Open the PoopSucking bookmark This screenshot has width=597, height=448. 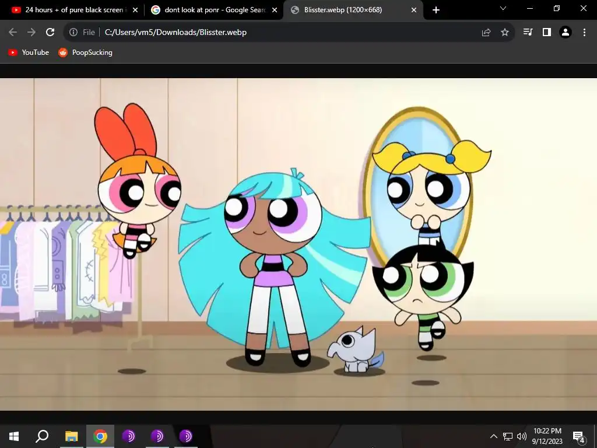pyautogui.click(x=85, y=52)
